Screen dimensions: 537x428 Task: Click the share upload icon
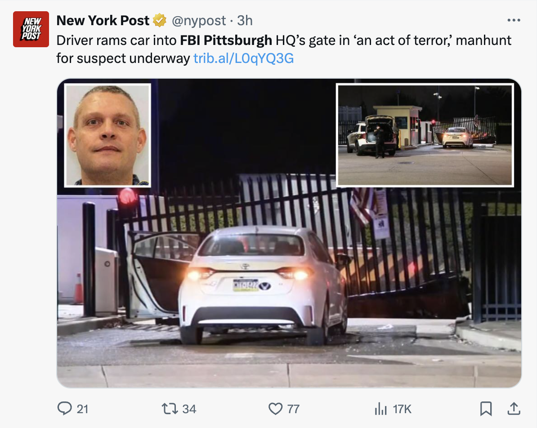pos(514,409)
